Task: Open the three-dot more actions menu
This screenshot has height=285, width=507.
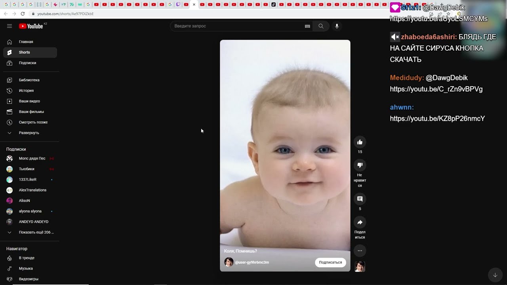Action: pos(360,251)
